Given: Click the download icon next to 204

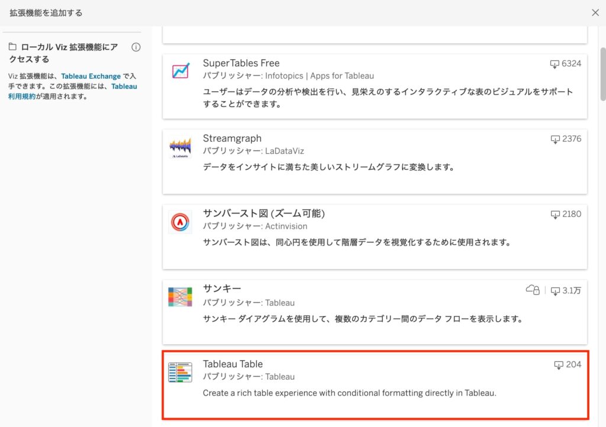Looking at the screenshot, I should (x=559, y=365).
